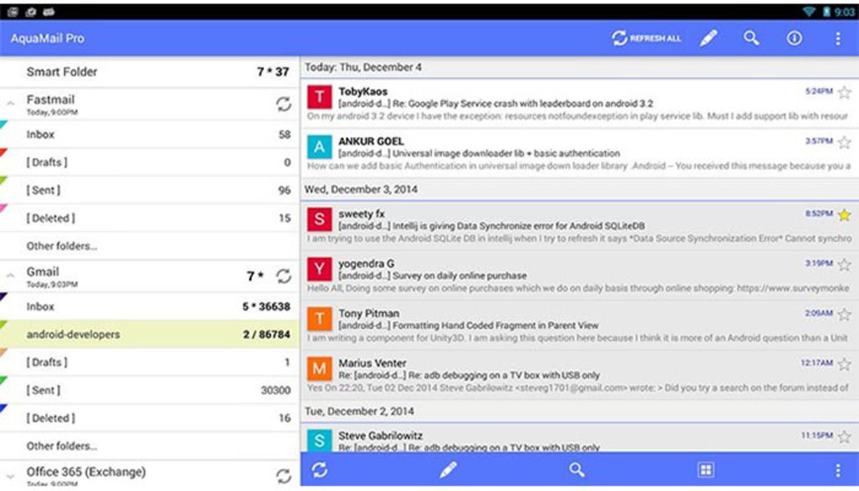Tap the 9:03 status bar clock
The height and width of the screenshot is (491, 859).
click(x=845, y=12)
